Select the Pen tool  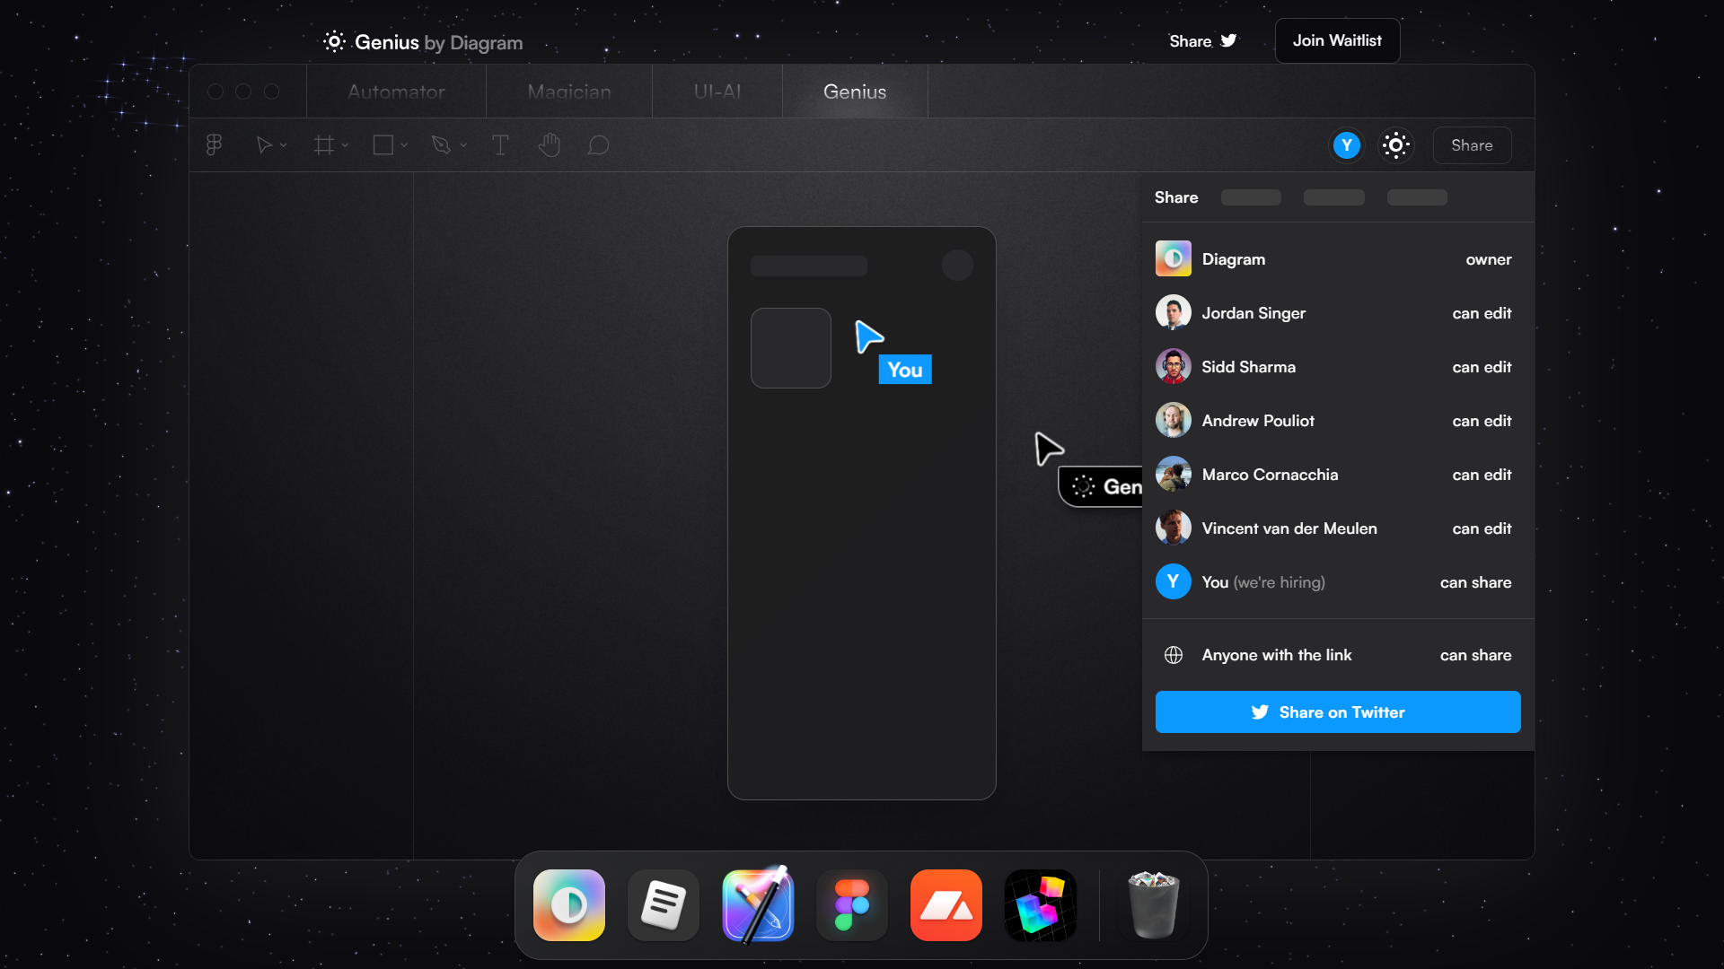441,144
